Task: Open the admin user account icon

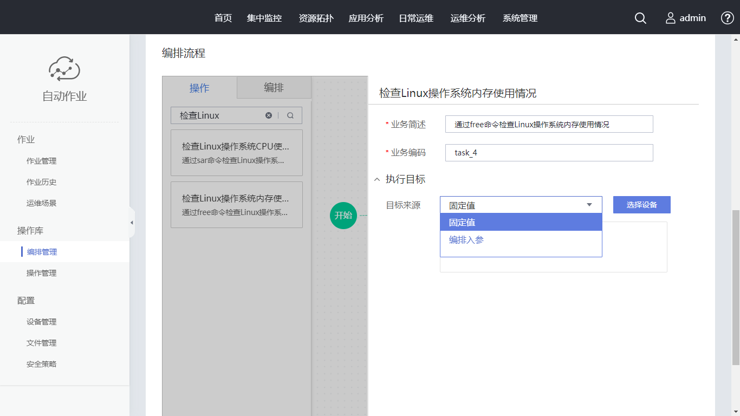Action: (671, 18)
